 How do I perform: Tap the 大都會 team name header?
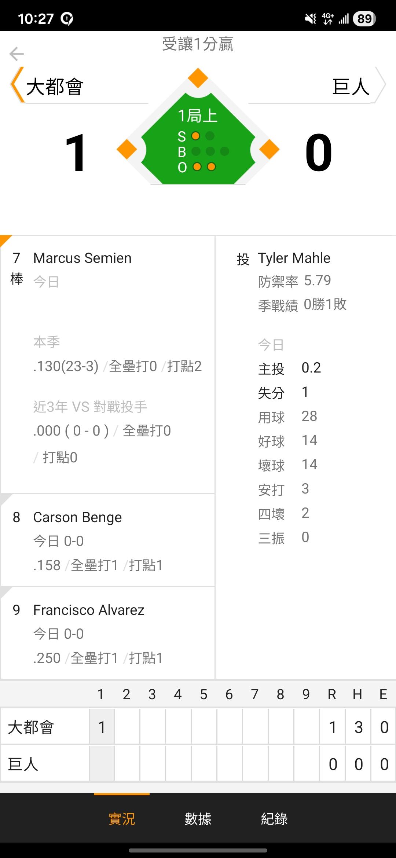(x=55, y=87)
